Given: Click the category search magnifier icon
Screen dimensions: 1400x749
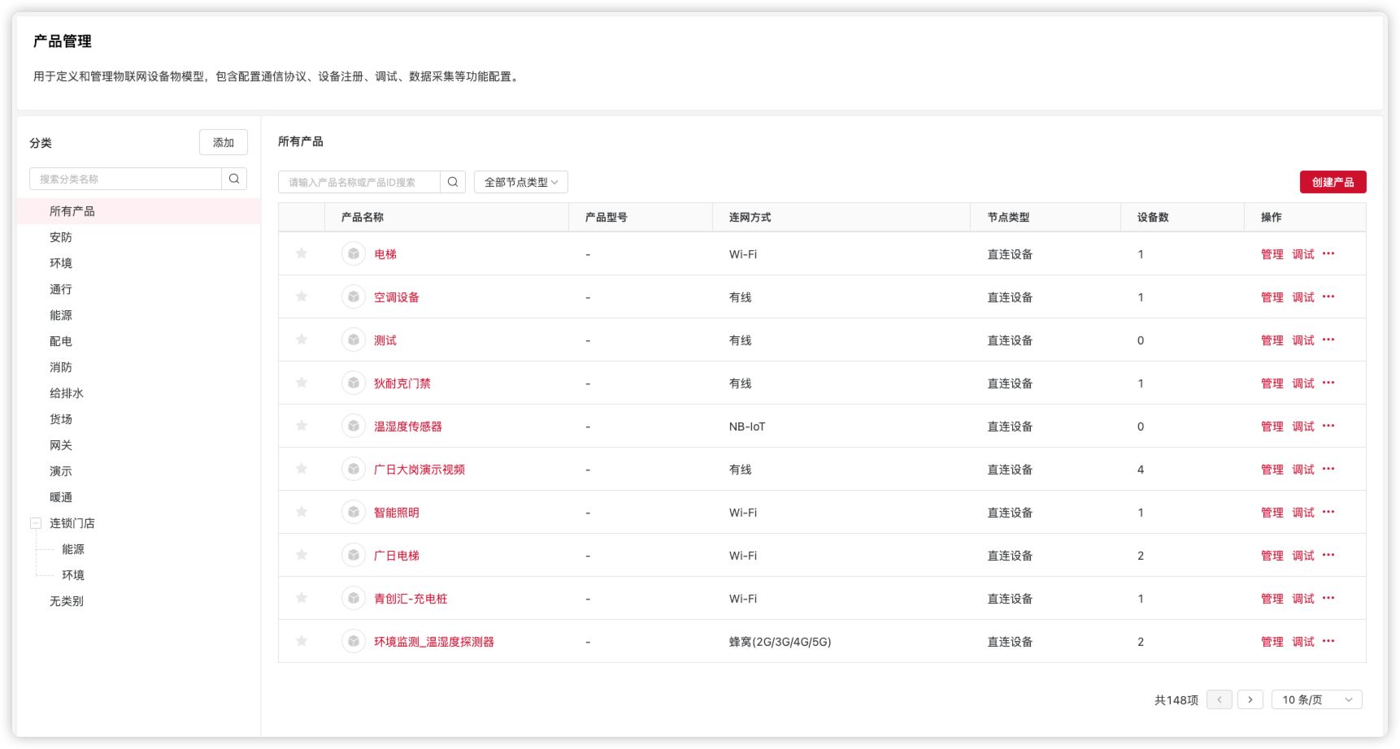Looking at the screenshot, I should pyautogui.click(x=234, y=179).
